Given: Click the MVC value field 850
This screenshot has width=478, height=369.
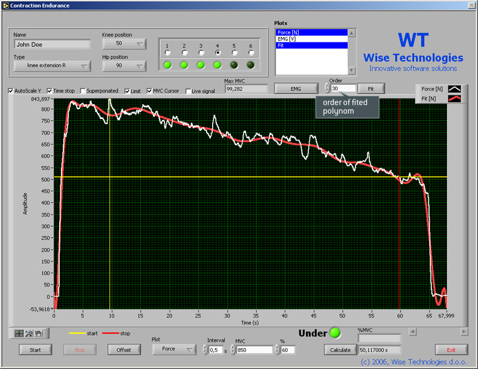Looking at the screenshot, I should (255, 350).
